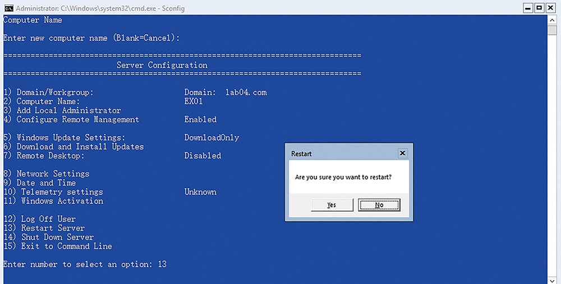
Task: Click the vertical scrollbar thumb
Action: [552, 30]
